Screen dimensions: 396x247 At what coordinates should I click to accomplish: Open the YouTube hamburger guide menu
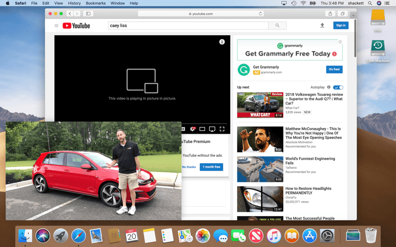pos(56,26)
